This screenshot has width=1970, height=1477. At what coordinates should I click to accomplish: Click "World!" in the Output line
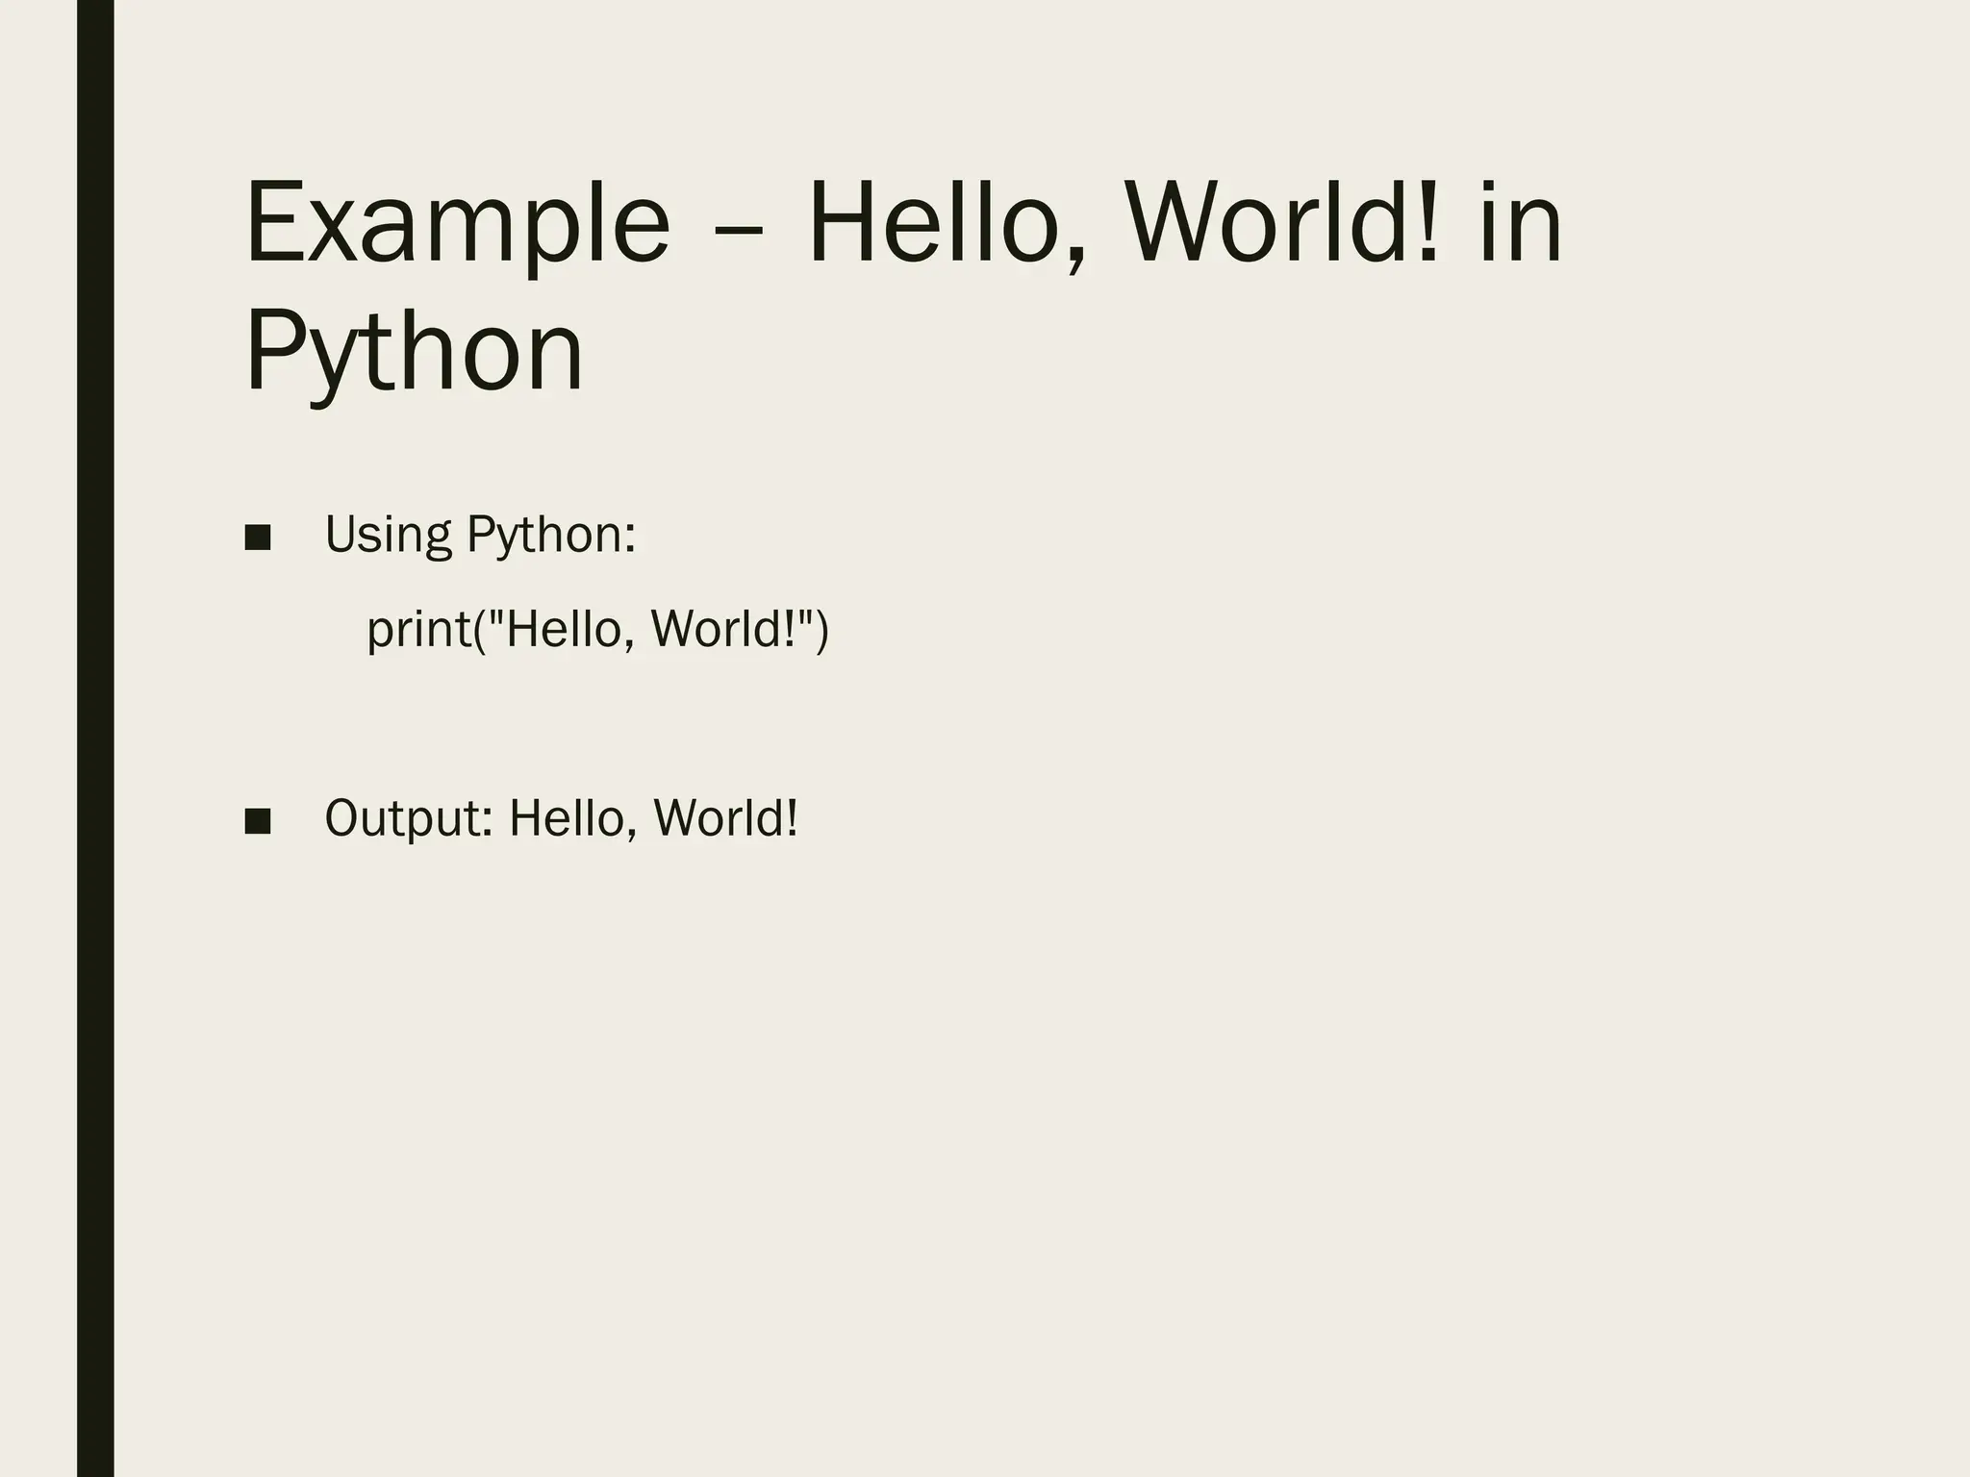[x=725, y=819]
